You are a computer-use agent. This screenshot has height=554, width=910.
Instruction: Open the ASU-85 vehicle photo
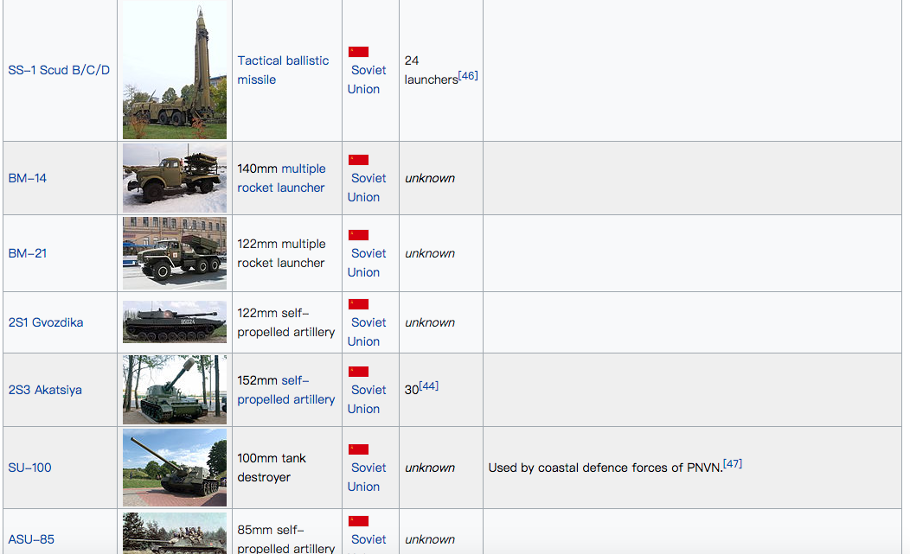coord(175,533)
